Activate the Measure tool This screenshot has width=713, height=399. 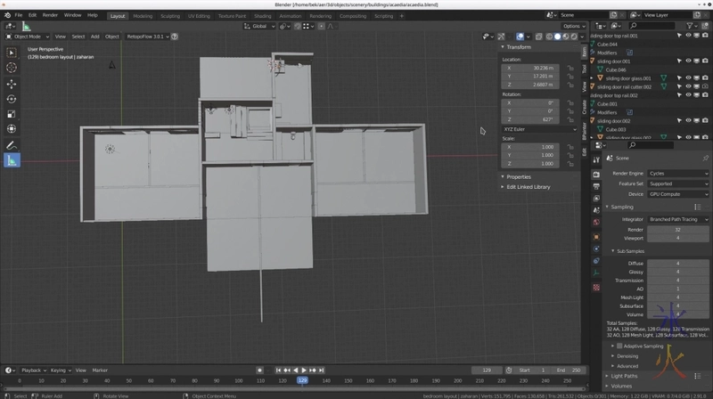pos(12,161)
